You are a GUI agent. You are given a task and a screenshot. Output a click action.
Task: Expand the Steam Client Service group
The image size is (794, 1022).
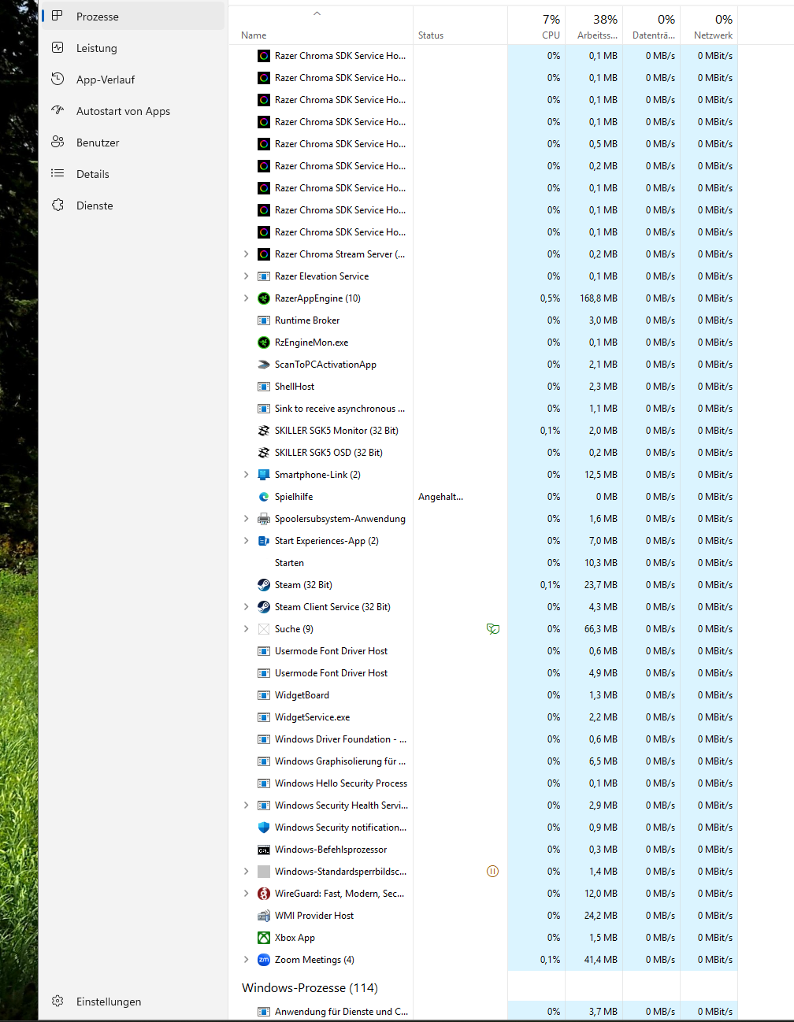(x=246, y=607)
